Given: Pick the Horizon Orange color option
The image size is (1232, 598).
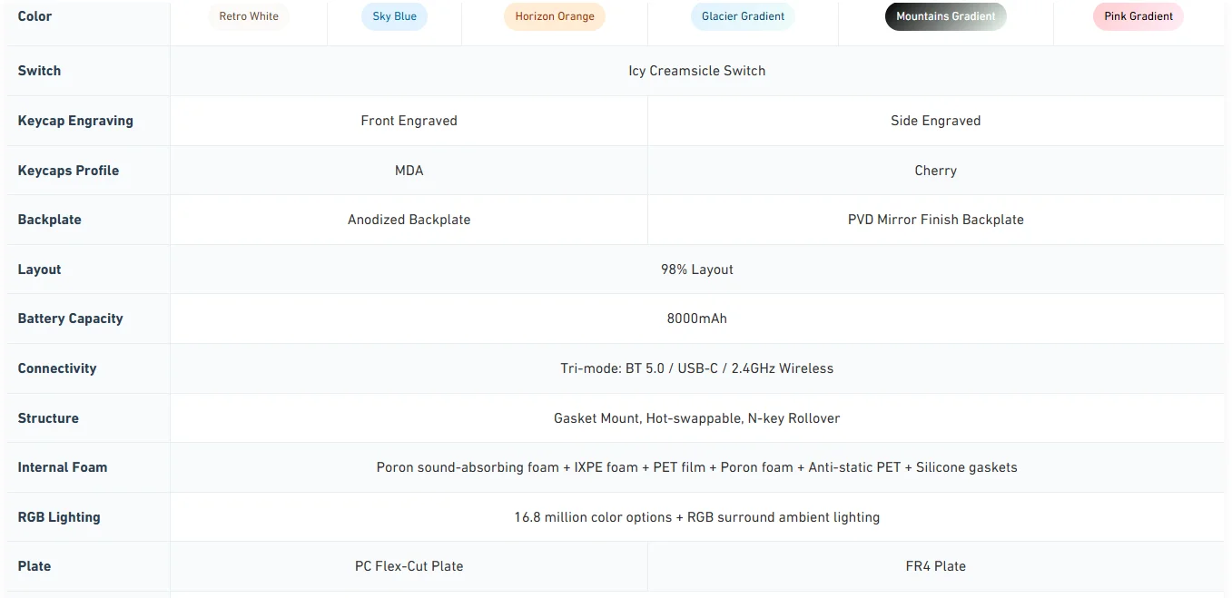Looking at the screenshot, I should pos(555,16).
